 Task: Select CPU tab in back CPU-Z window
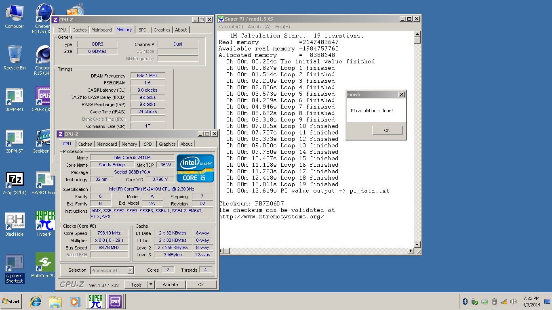click(x=62, y=30)
